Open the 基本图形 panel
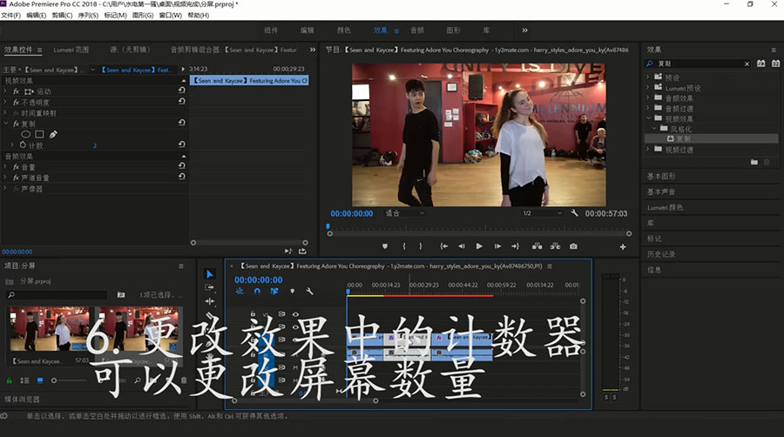 tap(662, 176)
